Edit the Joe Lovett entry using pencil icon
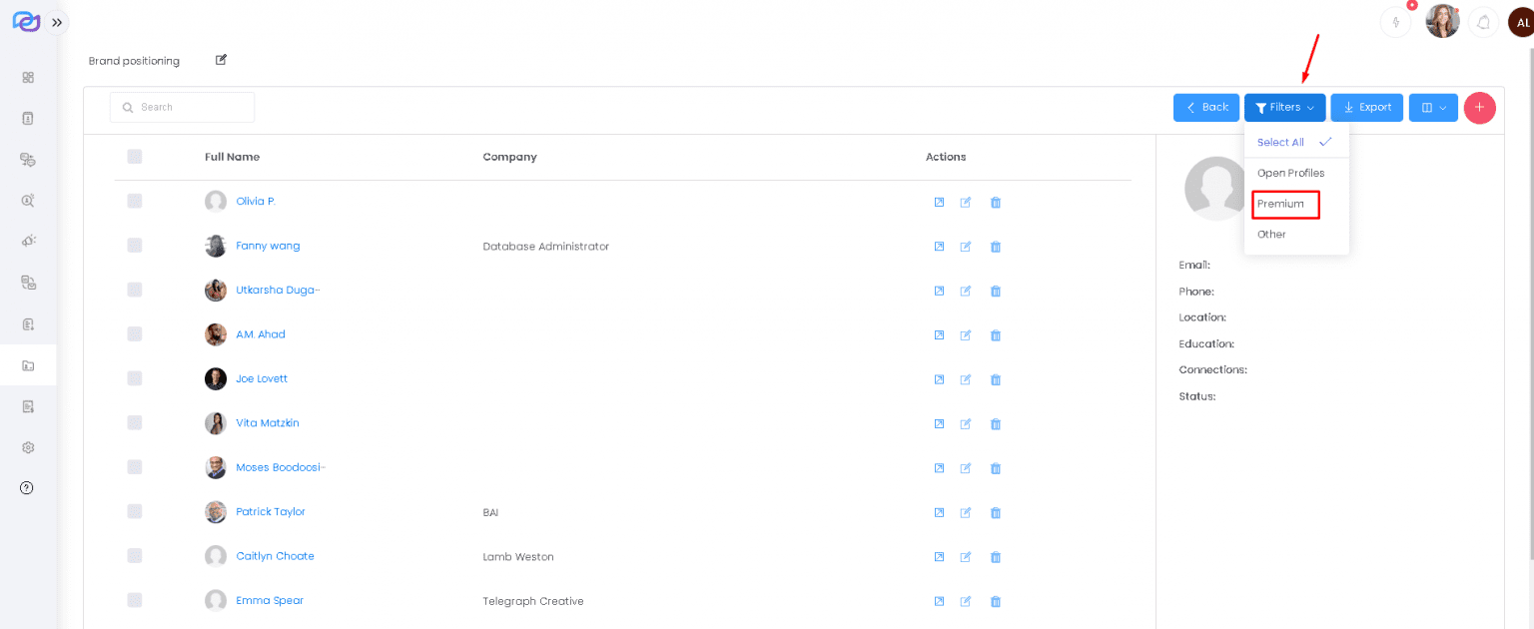The height and width of the screenshot is (629, 1534). [966, 379]
